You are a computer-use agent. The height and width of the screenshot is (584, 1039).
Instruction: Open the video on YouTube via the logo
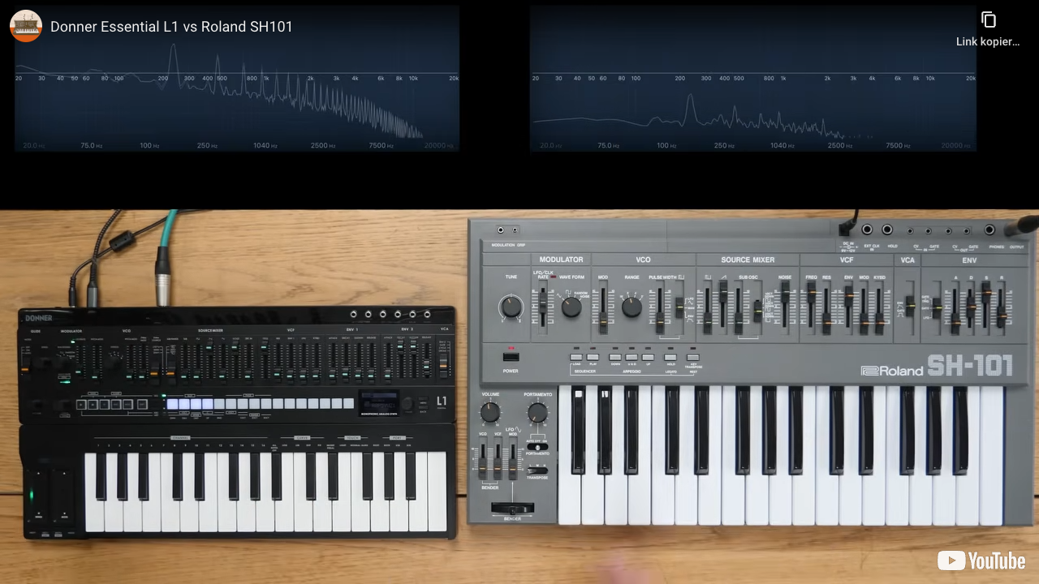pyautogui.click(x=981, y=560)
